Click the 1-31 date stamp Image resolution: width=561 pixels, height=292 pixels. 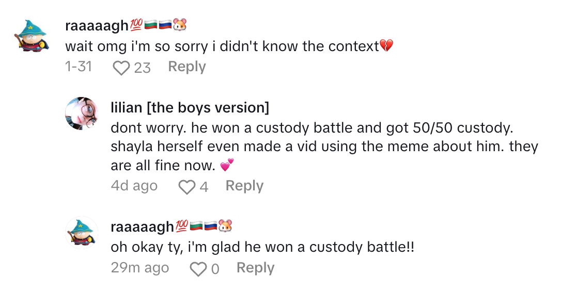(x=79, y=67)
